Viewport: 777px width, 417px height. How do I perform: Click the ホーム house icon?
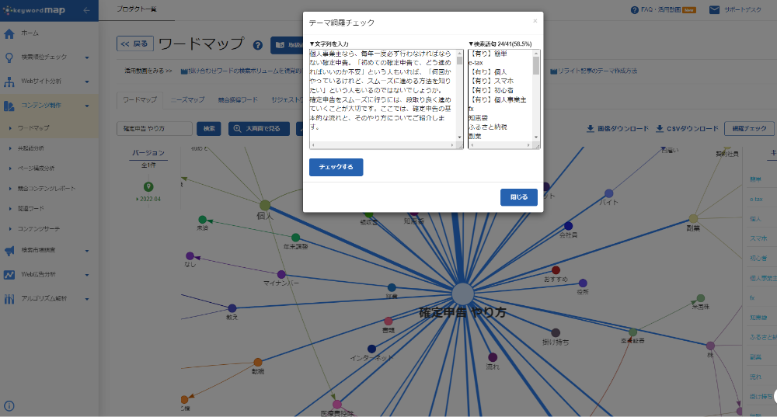pos(9,33)
